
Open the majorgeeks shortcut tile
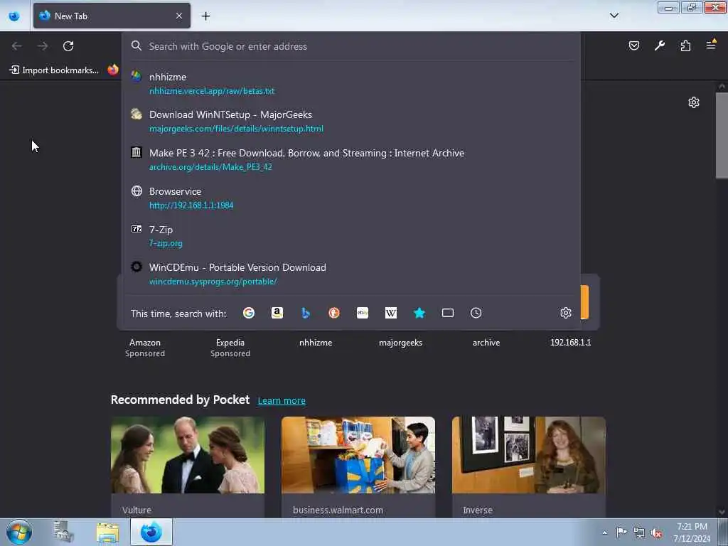coord(401,343)
